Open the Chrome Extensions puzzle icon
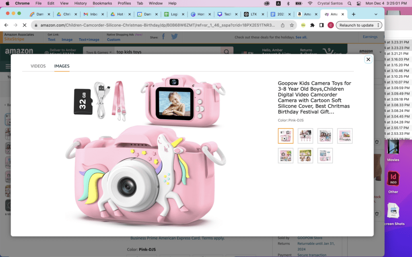Viewport: 412px width, 257px height. (x=312, y=25)
